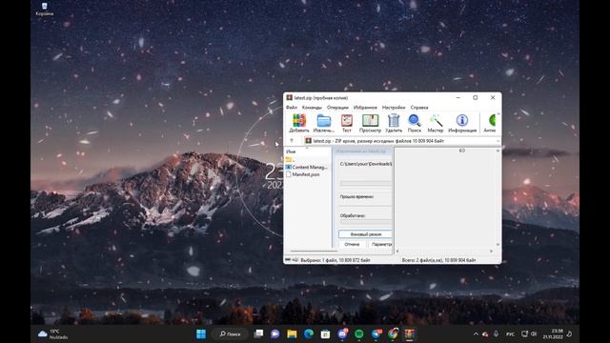Click the Отмена button to cancel extraction
The height and width of the screenshot is (343, 610).
click(x=352, y=244)
